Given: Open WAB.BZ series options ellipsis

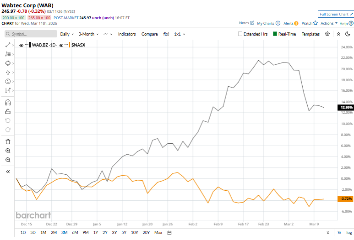Looking at the screenshot, I should pyautogui.click(x=27, y=45).
